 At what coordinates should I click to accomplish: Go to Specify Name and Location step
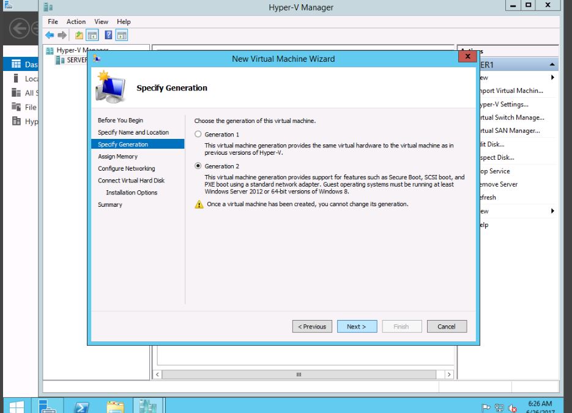point(133,132)
